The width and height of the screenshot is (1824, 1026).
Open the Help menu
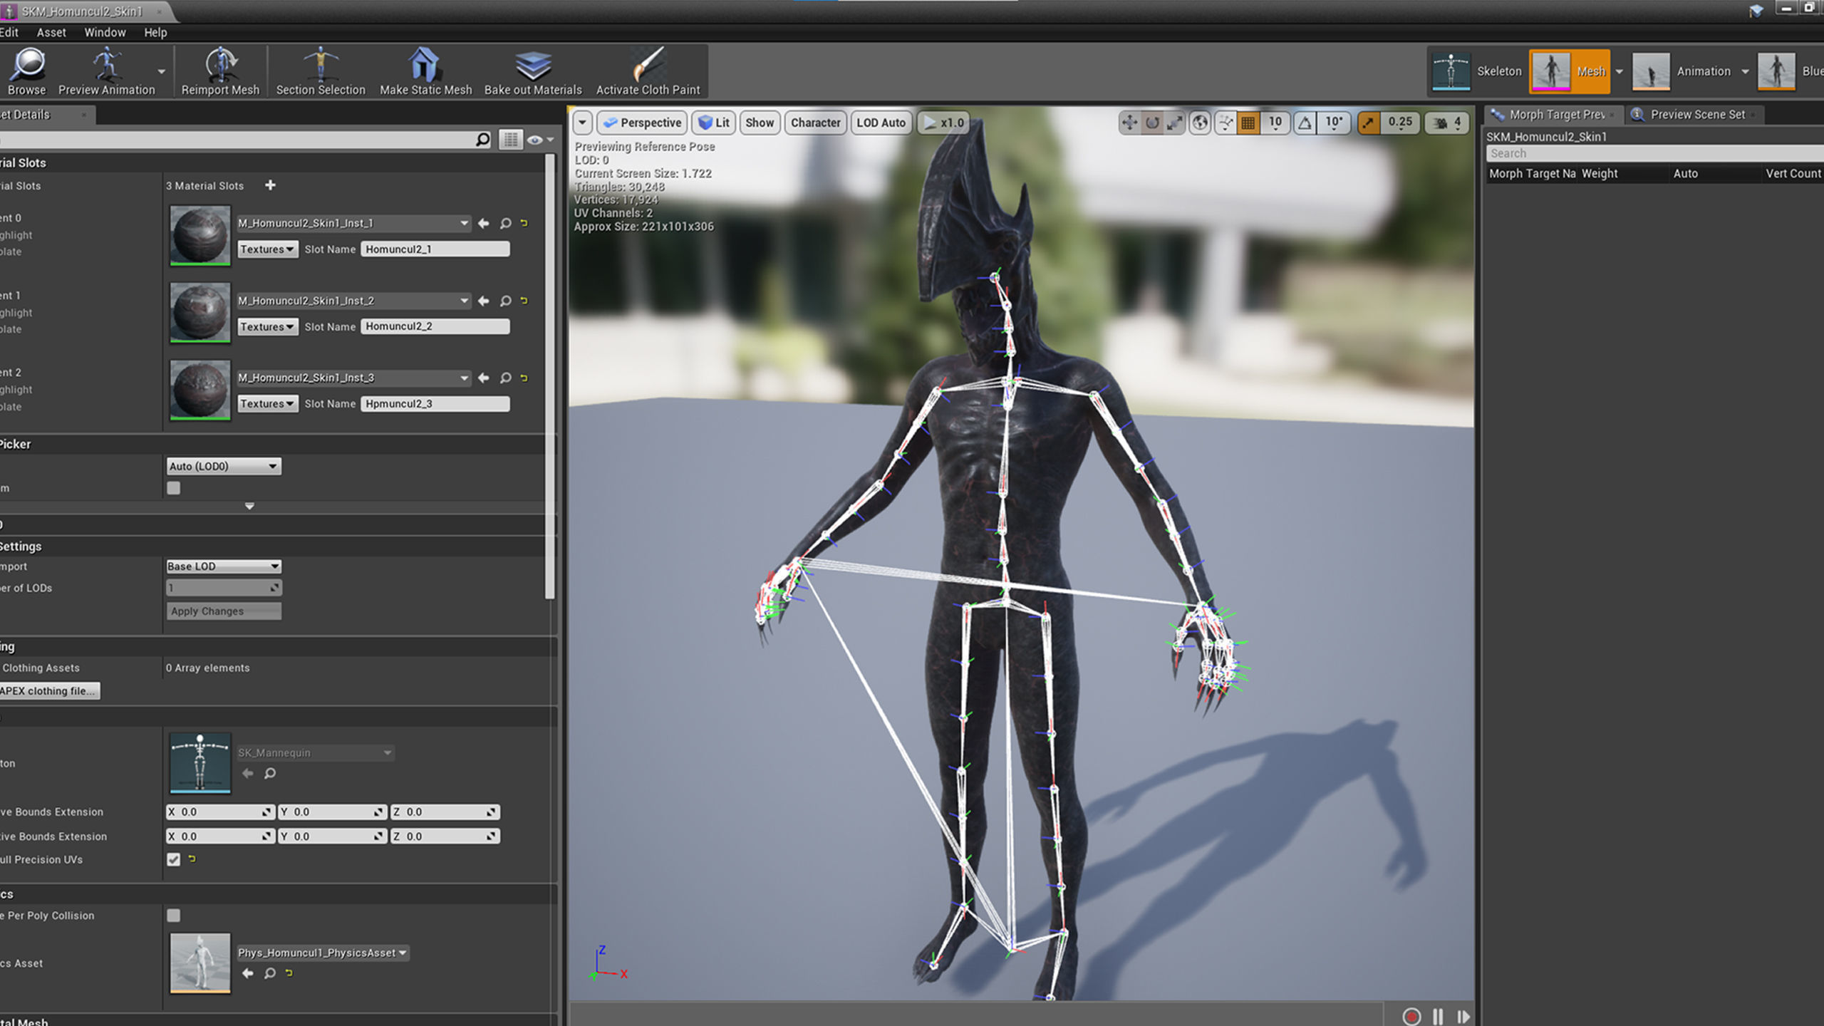(155, 32)
